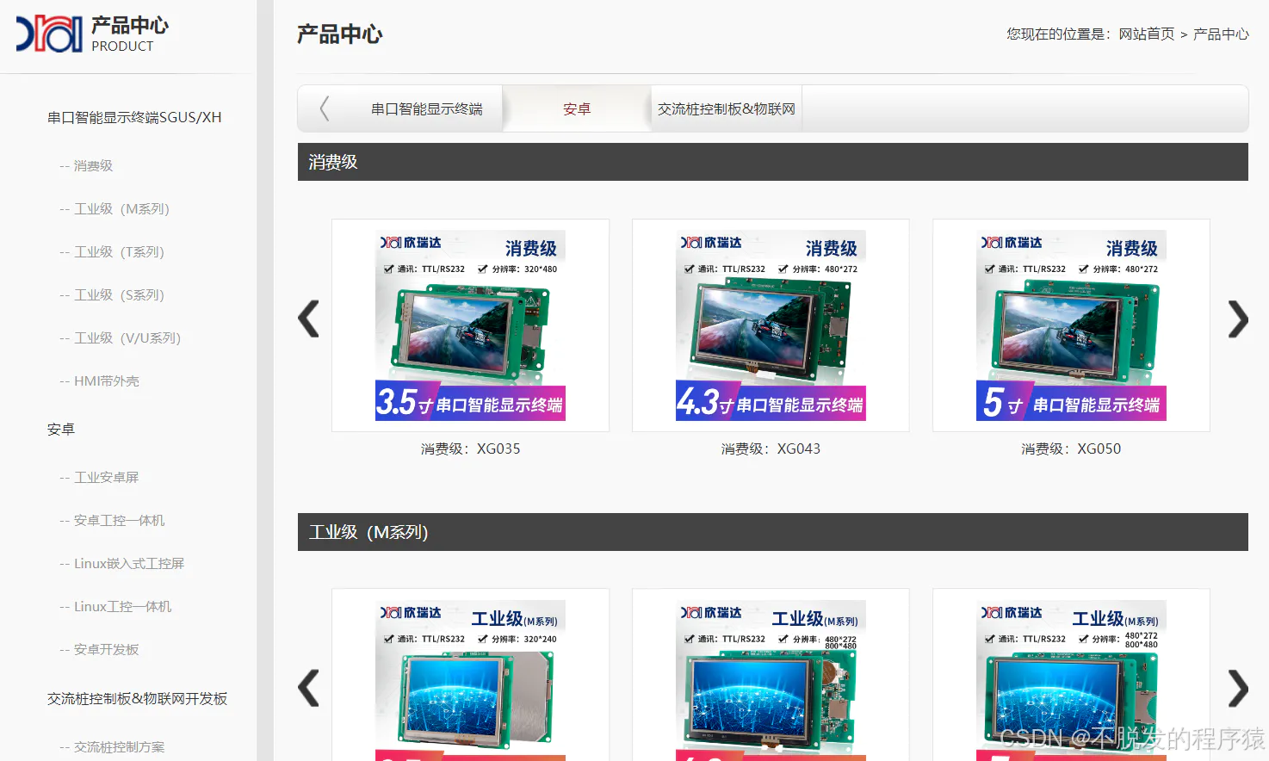Click the company logo in the sidebar header
Screen dimensions: 1269x761
[49, 34]
